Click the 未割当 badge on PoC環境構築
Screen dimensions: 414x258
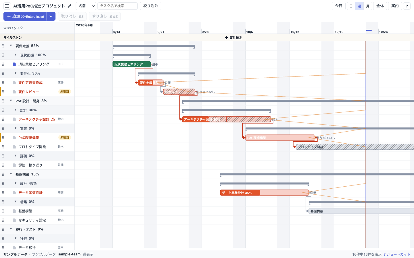(65, 138)
